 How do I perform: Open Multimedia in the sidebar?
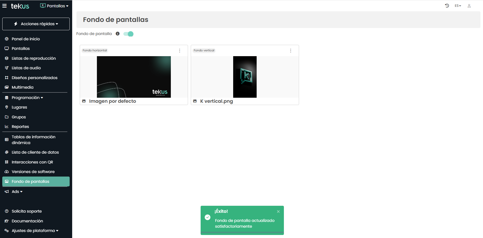click(22, 87)
